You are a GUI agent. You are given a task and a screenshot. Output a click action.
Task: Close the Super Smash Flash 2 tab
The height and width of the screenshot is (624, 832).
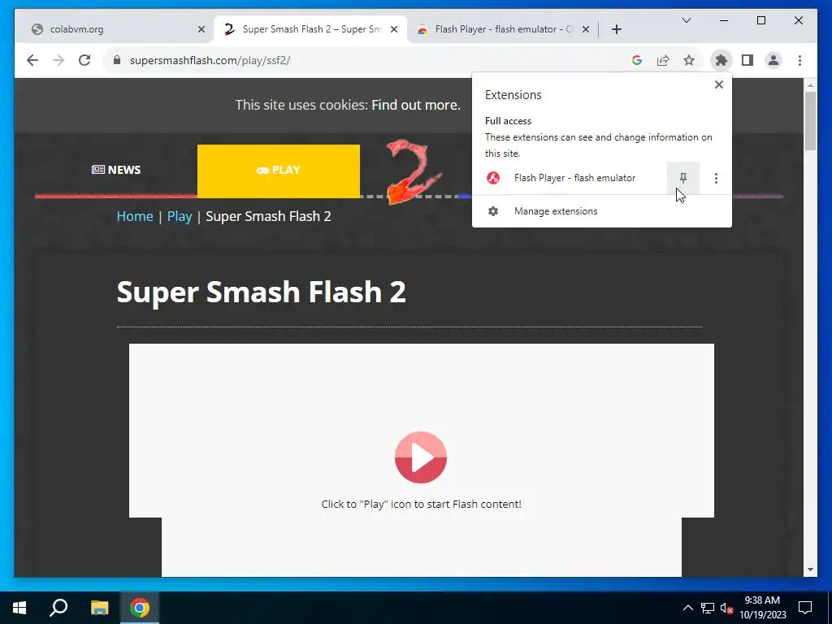394,29
